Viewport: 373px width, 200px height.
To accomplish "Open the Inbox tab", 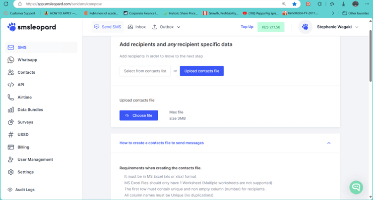I will pos(136,27).
